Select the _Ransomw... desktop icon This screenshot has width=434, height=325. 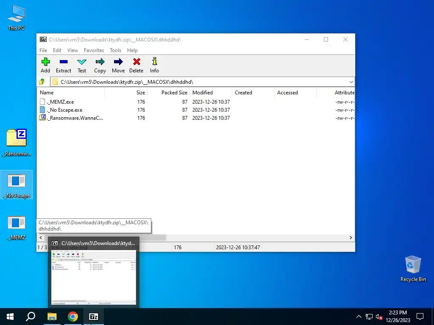pyautogui.click(x=17, y=143)
